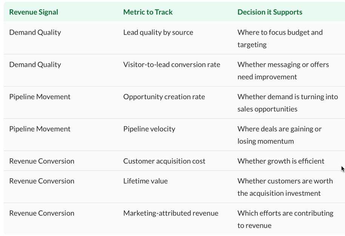Click Where to focus budget and targeting
Image resolution: width=345 pixels, height=236 pixels.
(x=280, y=38)
